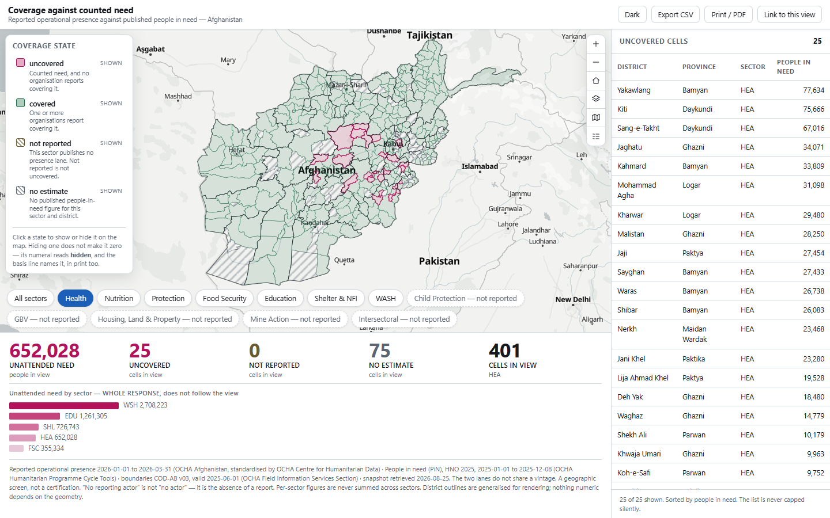
Task: Select the Koh-e-Safi district row
Action: tap(720, 473)
